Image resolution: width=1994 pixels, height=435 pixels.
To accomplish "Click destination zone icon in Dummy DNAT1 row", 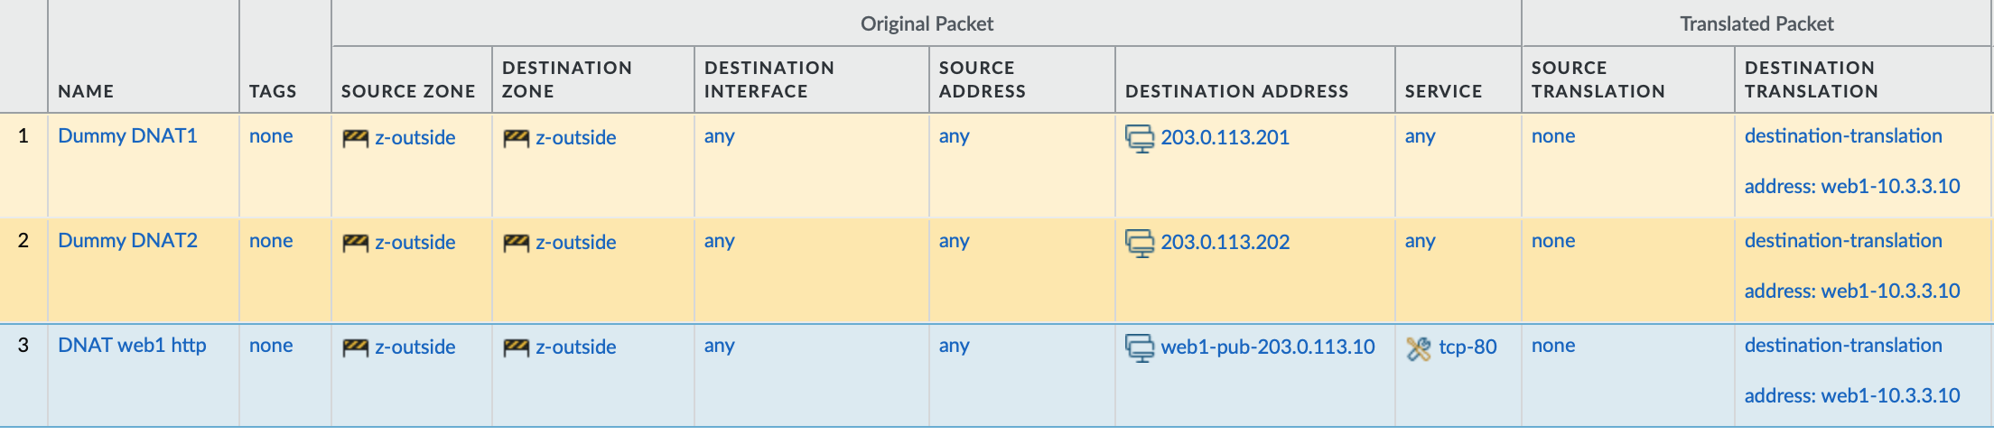I will tap(516, 138).
